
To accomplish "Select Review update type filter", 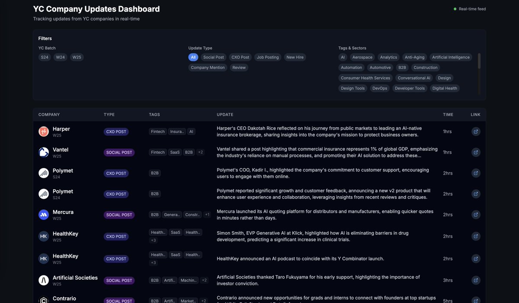I will coord(239,67).
